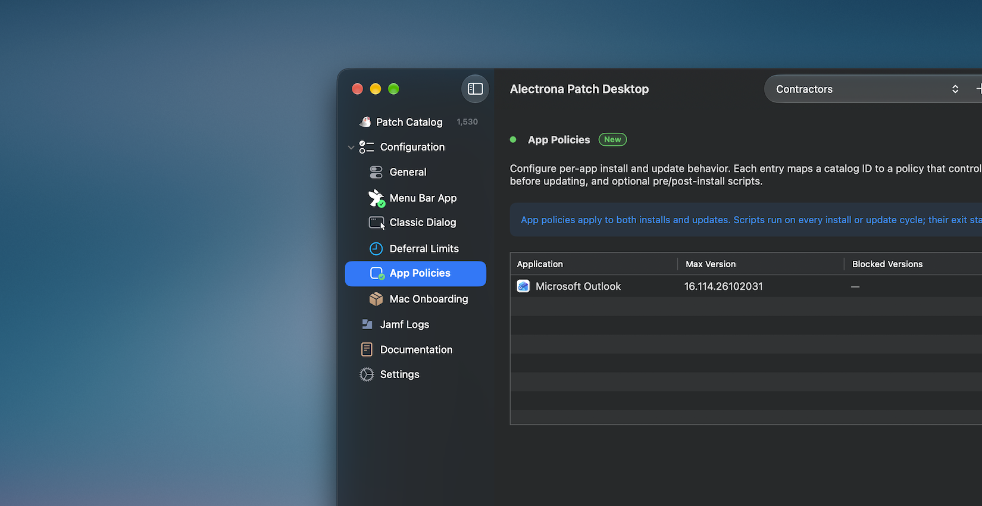Open Settings via the gear icon
982x506 pixels.
click(x=367, y=374)
